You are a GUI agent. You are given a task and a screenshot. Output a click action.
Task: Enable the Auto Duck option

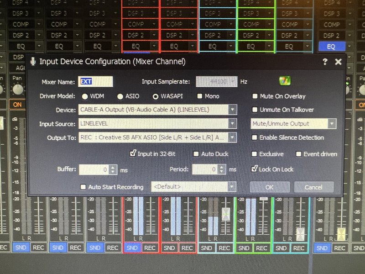point(196,154)
